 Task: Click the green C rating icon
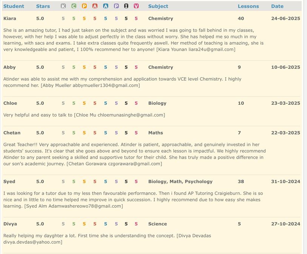click(x=74, y=6)
